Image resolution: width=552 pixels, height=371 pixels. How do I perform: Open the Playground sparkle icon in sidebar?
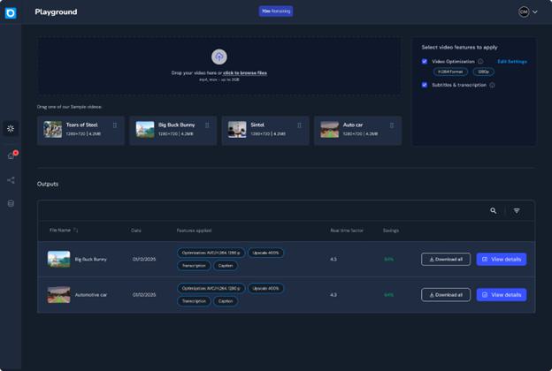tap(11, 128)
